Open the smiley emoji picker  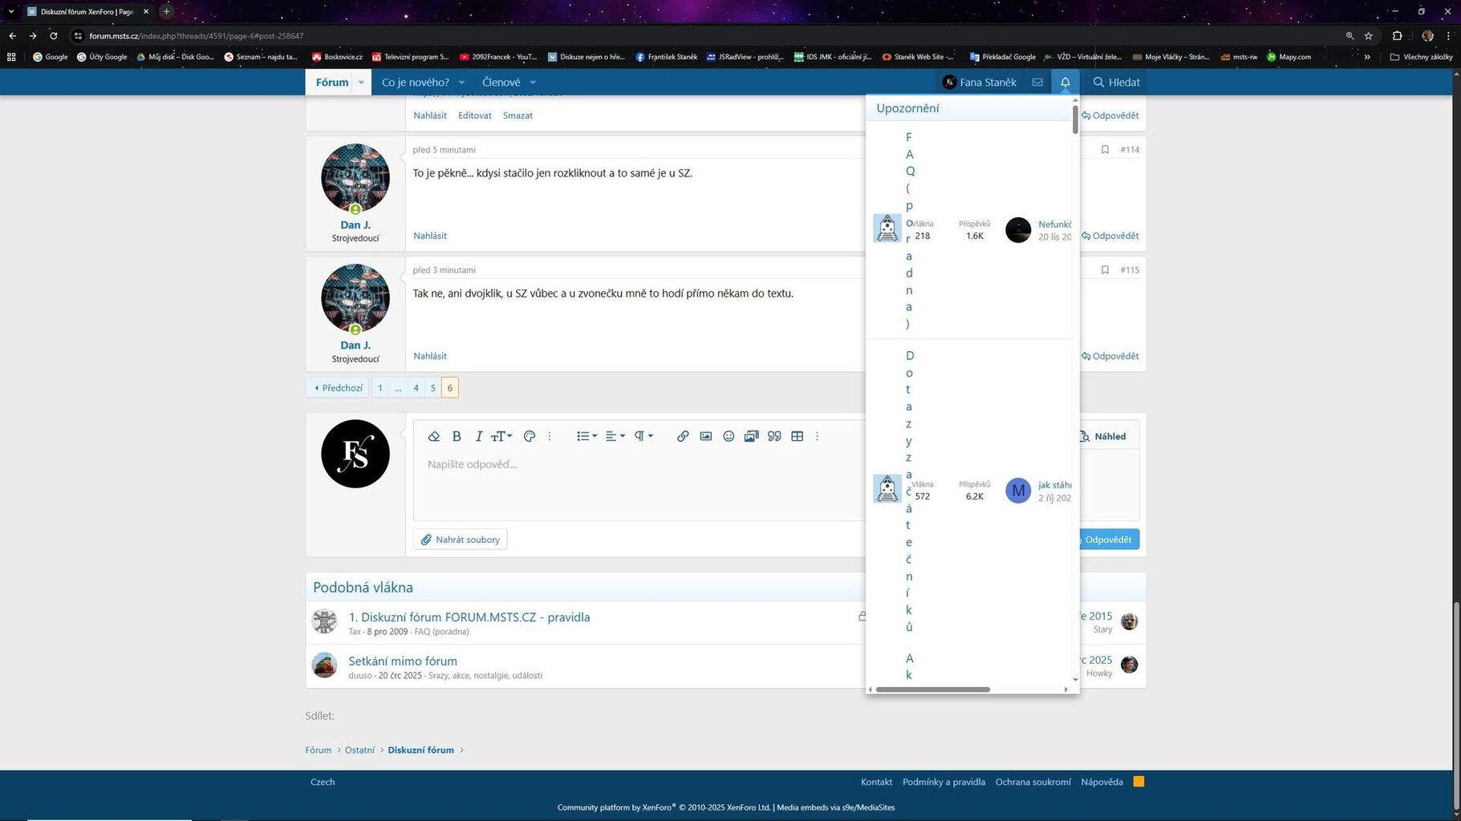(728, 436)
